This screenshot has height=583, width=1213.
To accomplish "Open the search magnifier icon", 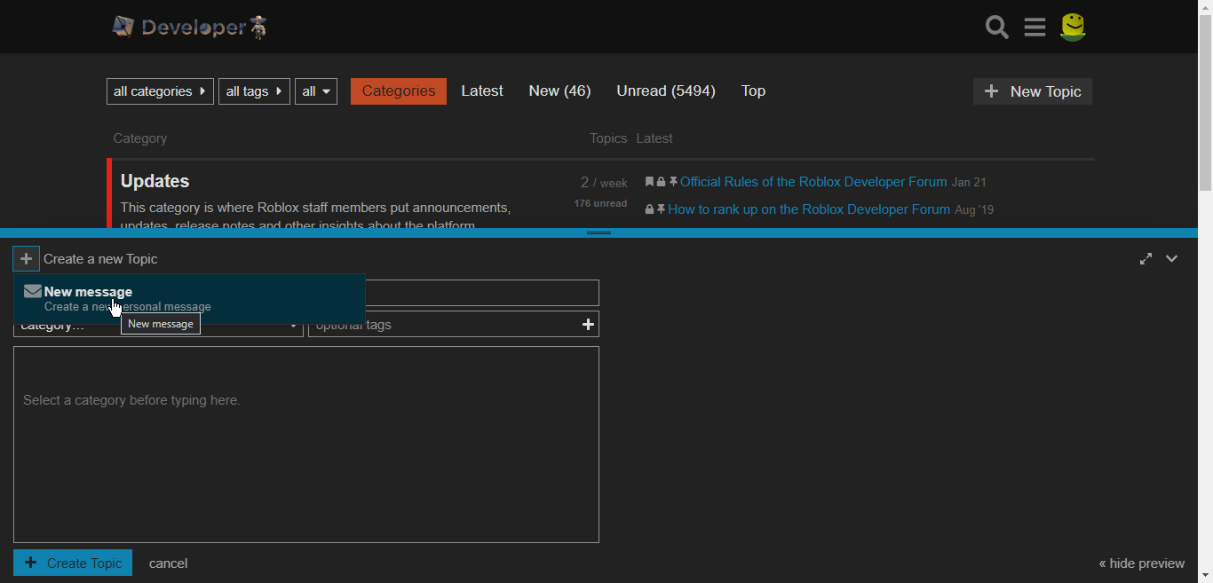I will pos(996,28).
